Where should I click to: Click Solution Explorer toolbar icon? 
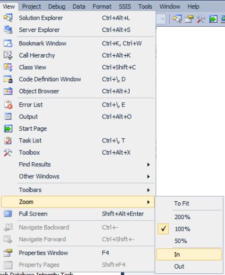click(177, 19)
